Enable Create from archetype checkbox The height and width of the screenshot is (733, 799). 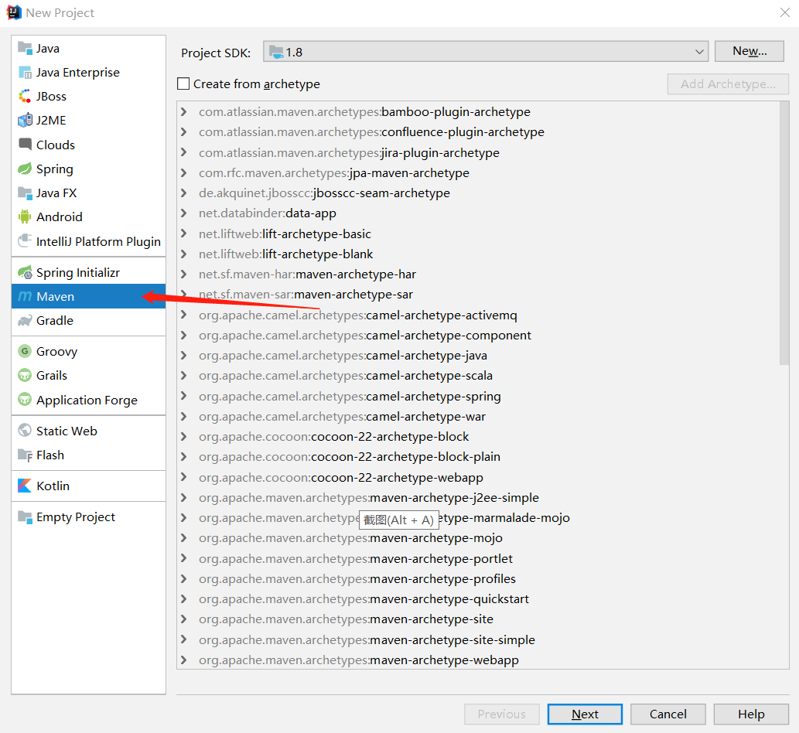pos(183,84)
